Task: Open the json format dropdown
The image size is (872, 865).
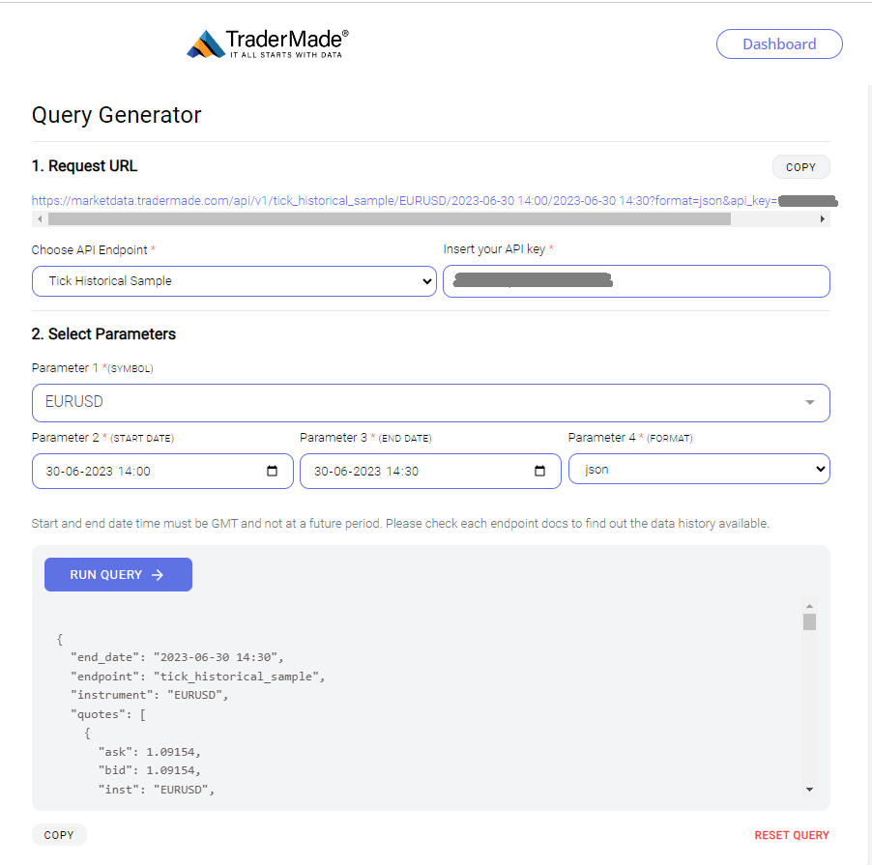Action: (699, 469)
